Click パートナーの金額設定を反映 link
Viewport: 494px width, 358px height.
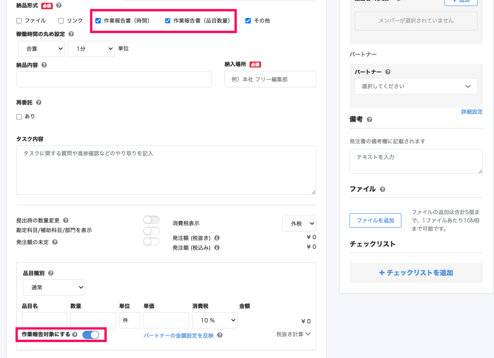179,336
